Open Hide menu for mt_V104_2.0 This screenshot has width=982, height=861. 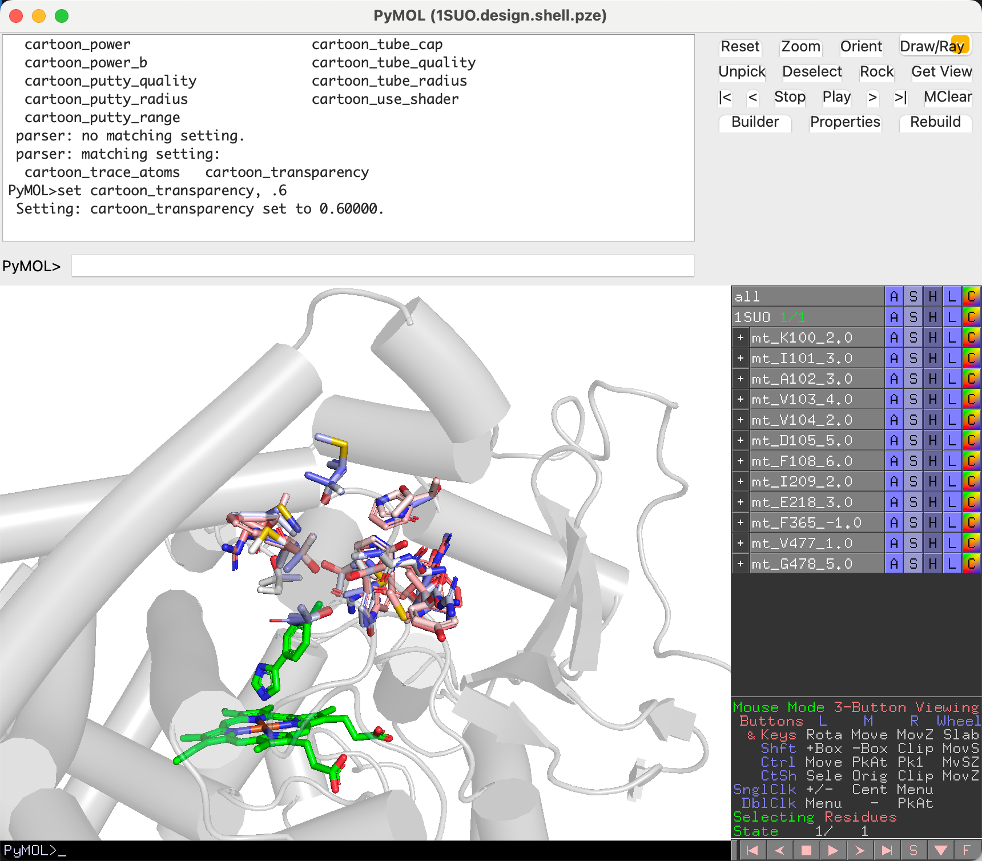point(933,420)
